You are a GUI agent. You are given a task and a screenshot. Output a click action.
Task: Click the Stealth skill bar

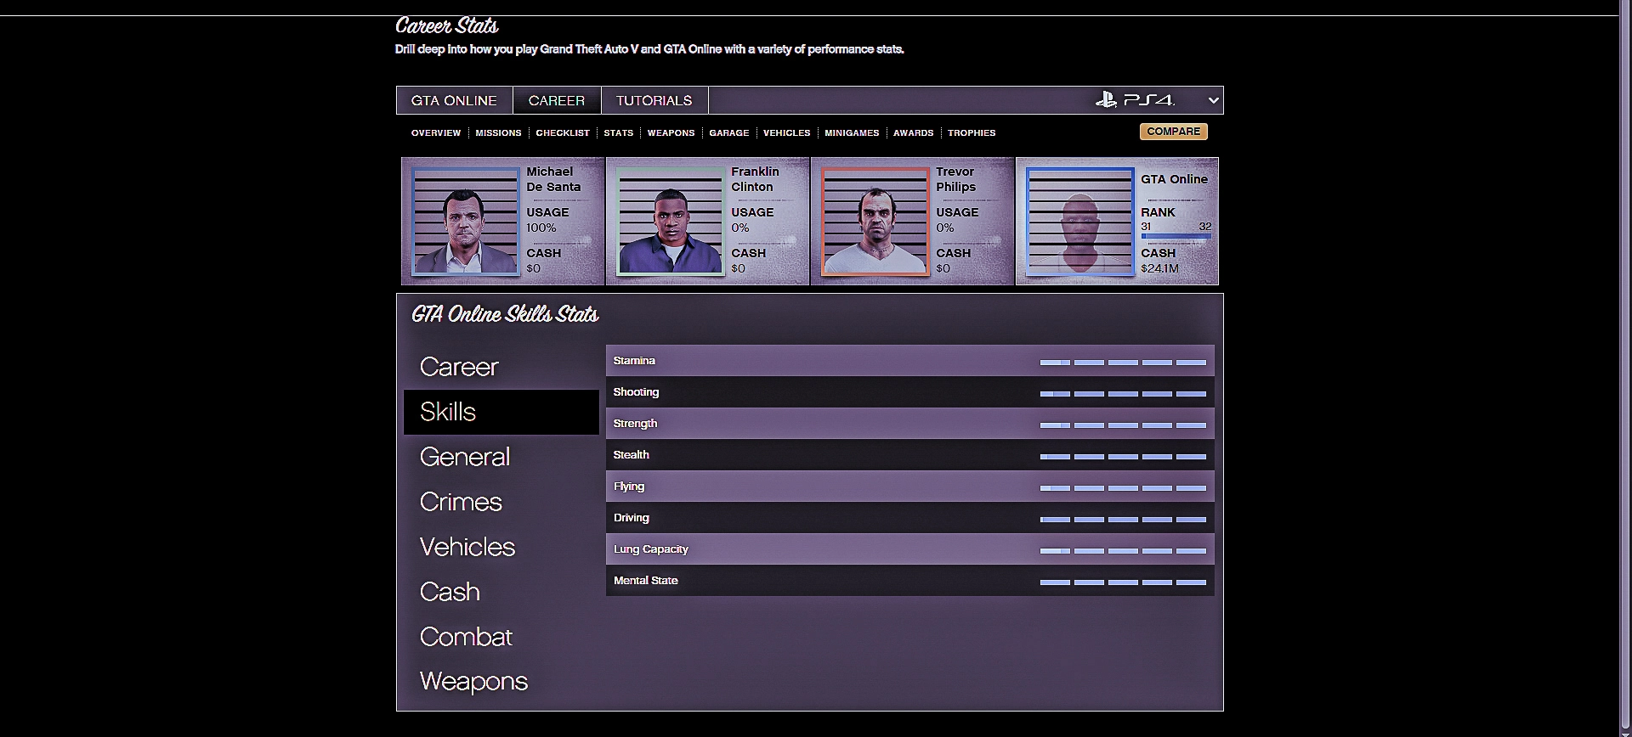coord(1123,457)
